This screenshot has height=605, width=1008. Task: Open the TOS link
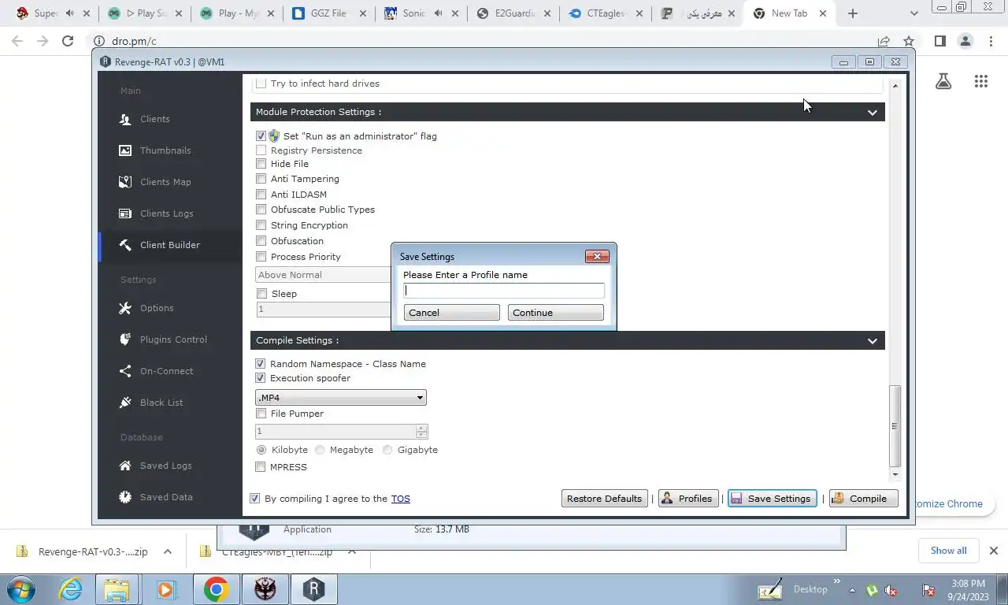400,499
